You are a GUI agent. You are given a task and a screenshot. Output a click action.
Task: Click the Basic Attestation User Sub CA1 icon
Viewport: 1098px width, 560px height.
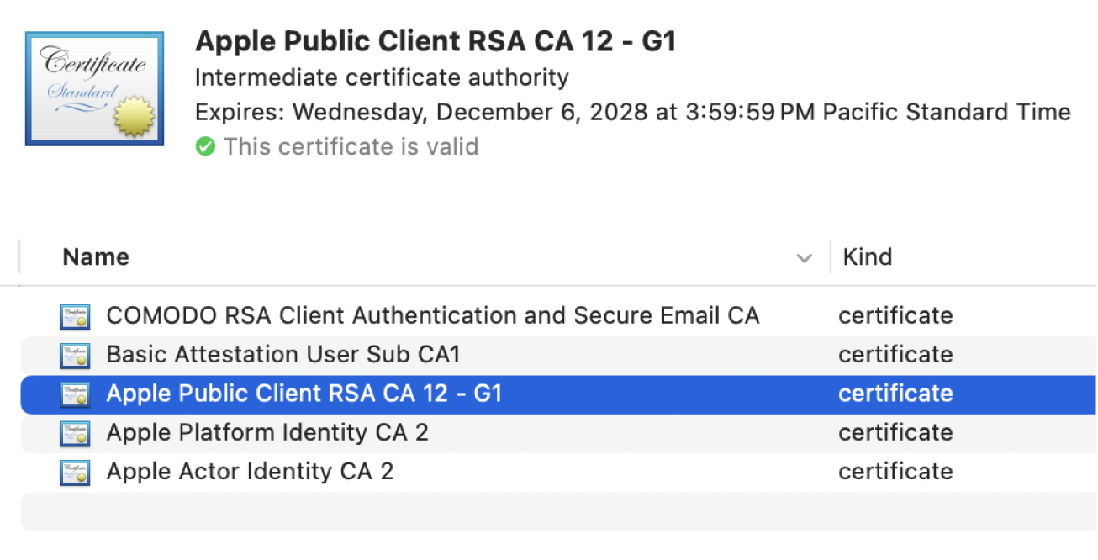(75, 356)
